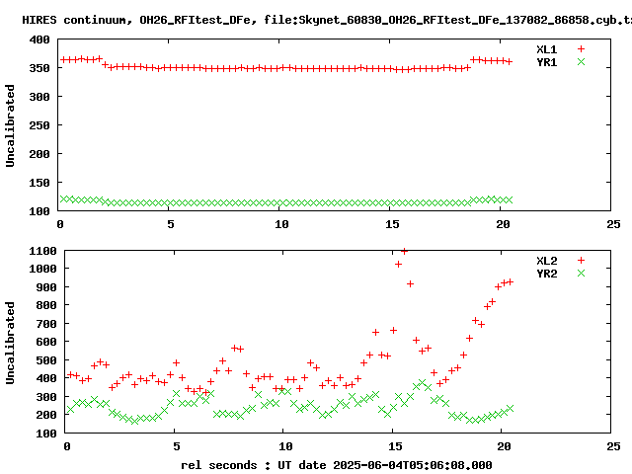Click the green cross marker beside YR2
The height and width of the screenshot is (474, 632).
[582, 274]
